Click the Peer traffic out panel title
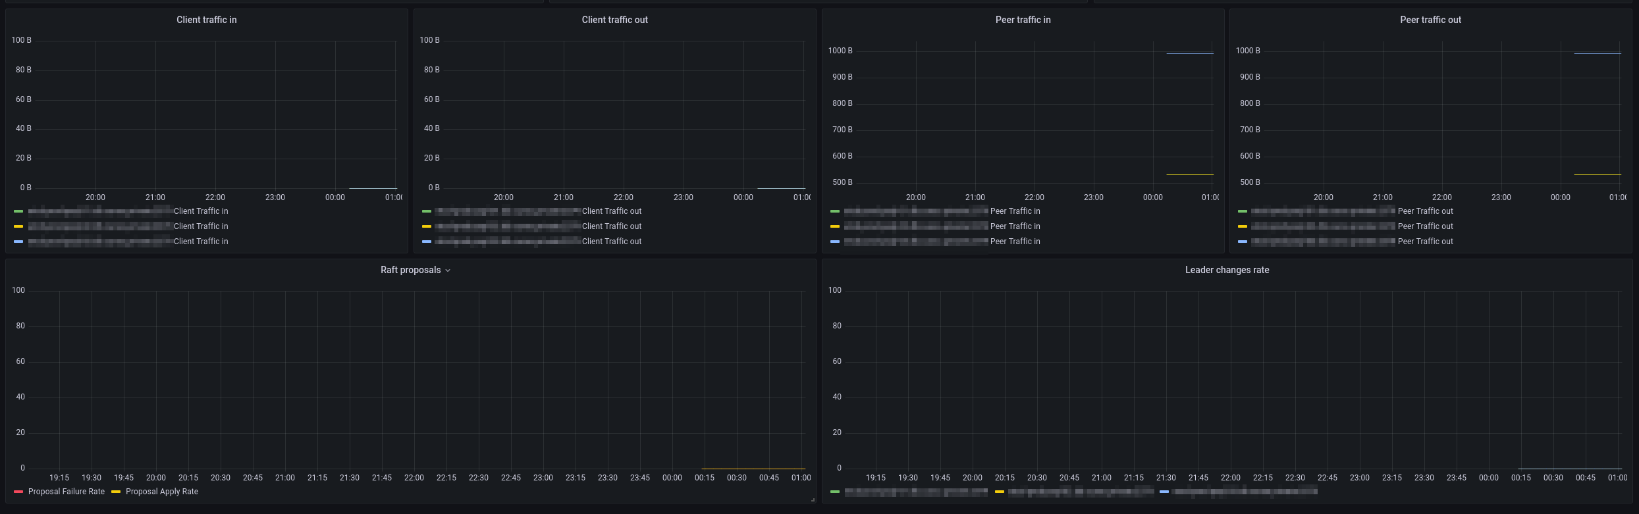1639x514 pixels. 1430,20
